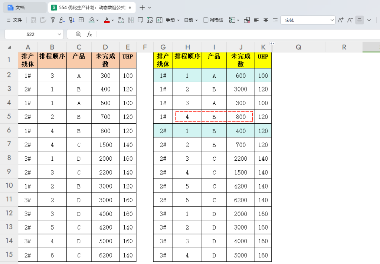Open the tab list chevron beside plus
380x264 pixels.
click(150, 8)
